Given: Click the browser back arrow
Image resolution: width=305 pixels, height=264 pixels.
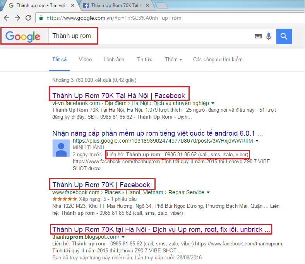Looking at the screenshot, I should click(x=7, y=18).
